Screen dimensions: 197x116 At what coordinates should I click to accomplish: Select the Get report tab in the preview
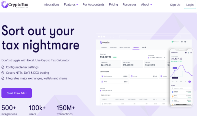click(136, 48)
